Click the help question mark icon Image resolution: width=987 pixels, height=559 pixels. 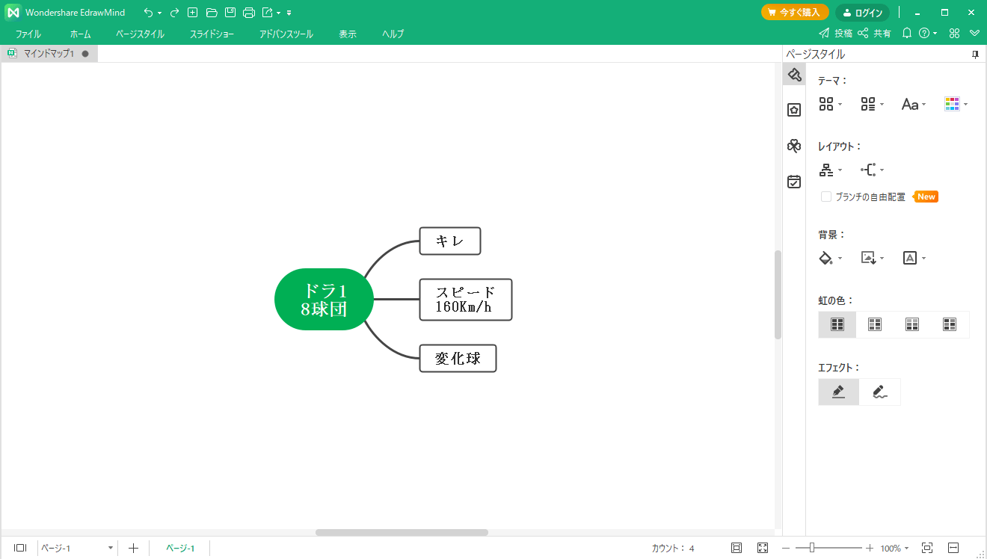(924, 33)
